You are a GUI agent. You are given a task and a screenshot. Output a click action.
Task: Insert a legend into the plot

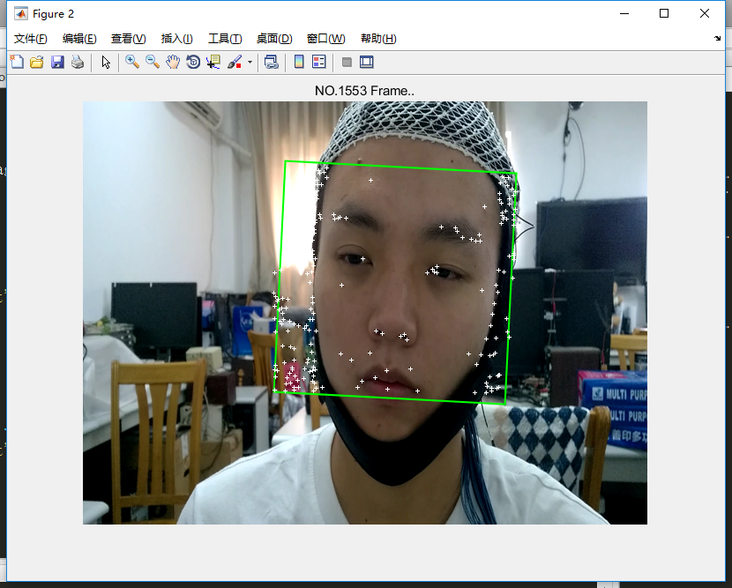[318, 62]
